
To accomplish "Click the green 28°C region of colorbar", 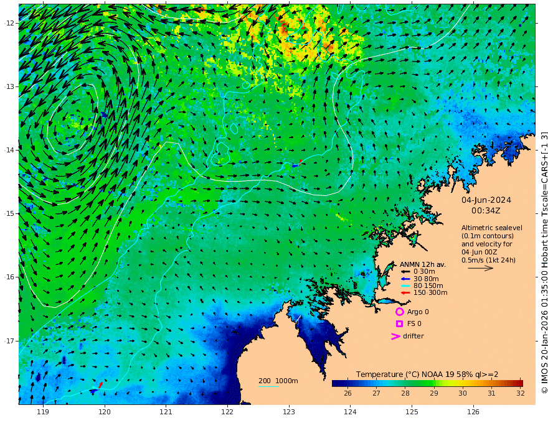I will pyautogui.click(x=405, y=384).
